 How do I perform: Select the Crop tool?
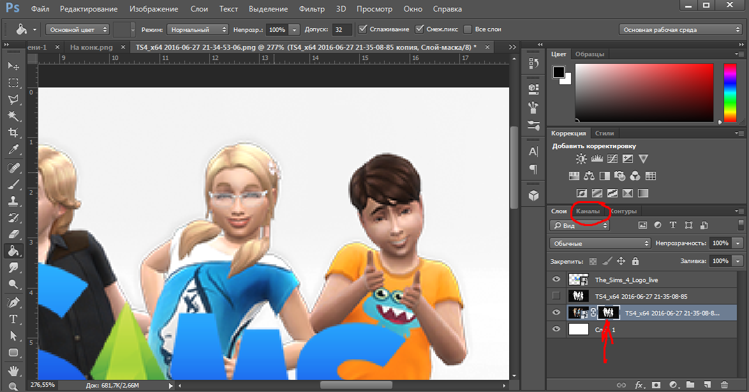pos(13,132)
